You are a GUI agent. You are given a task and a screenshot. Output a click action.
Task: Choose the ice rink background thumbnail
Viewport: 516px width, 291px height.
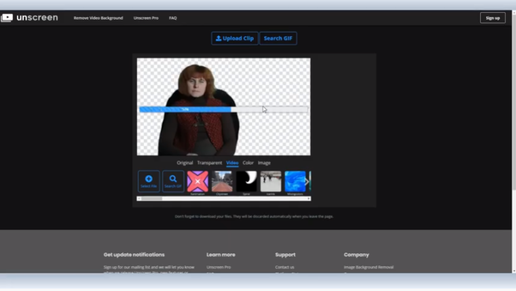pyautogui.click(x=271, y=181)
